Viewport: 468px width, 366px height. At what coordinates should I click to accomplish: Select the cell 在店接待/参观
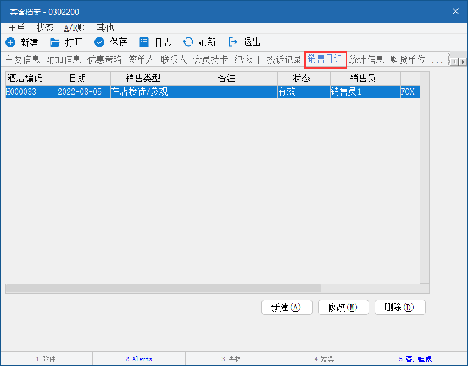(146, 92)
